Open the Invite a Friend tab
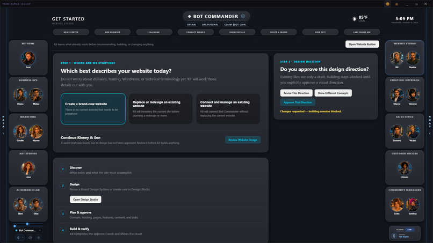 (x=279, y=32)
